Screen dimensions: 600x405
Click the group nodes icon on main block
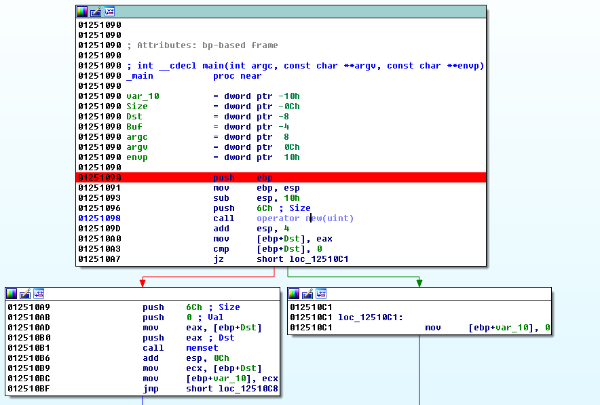point(109,12)
